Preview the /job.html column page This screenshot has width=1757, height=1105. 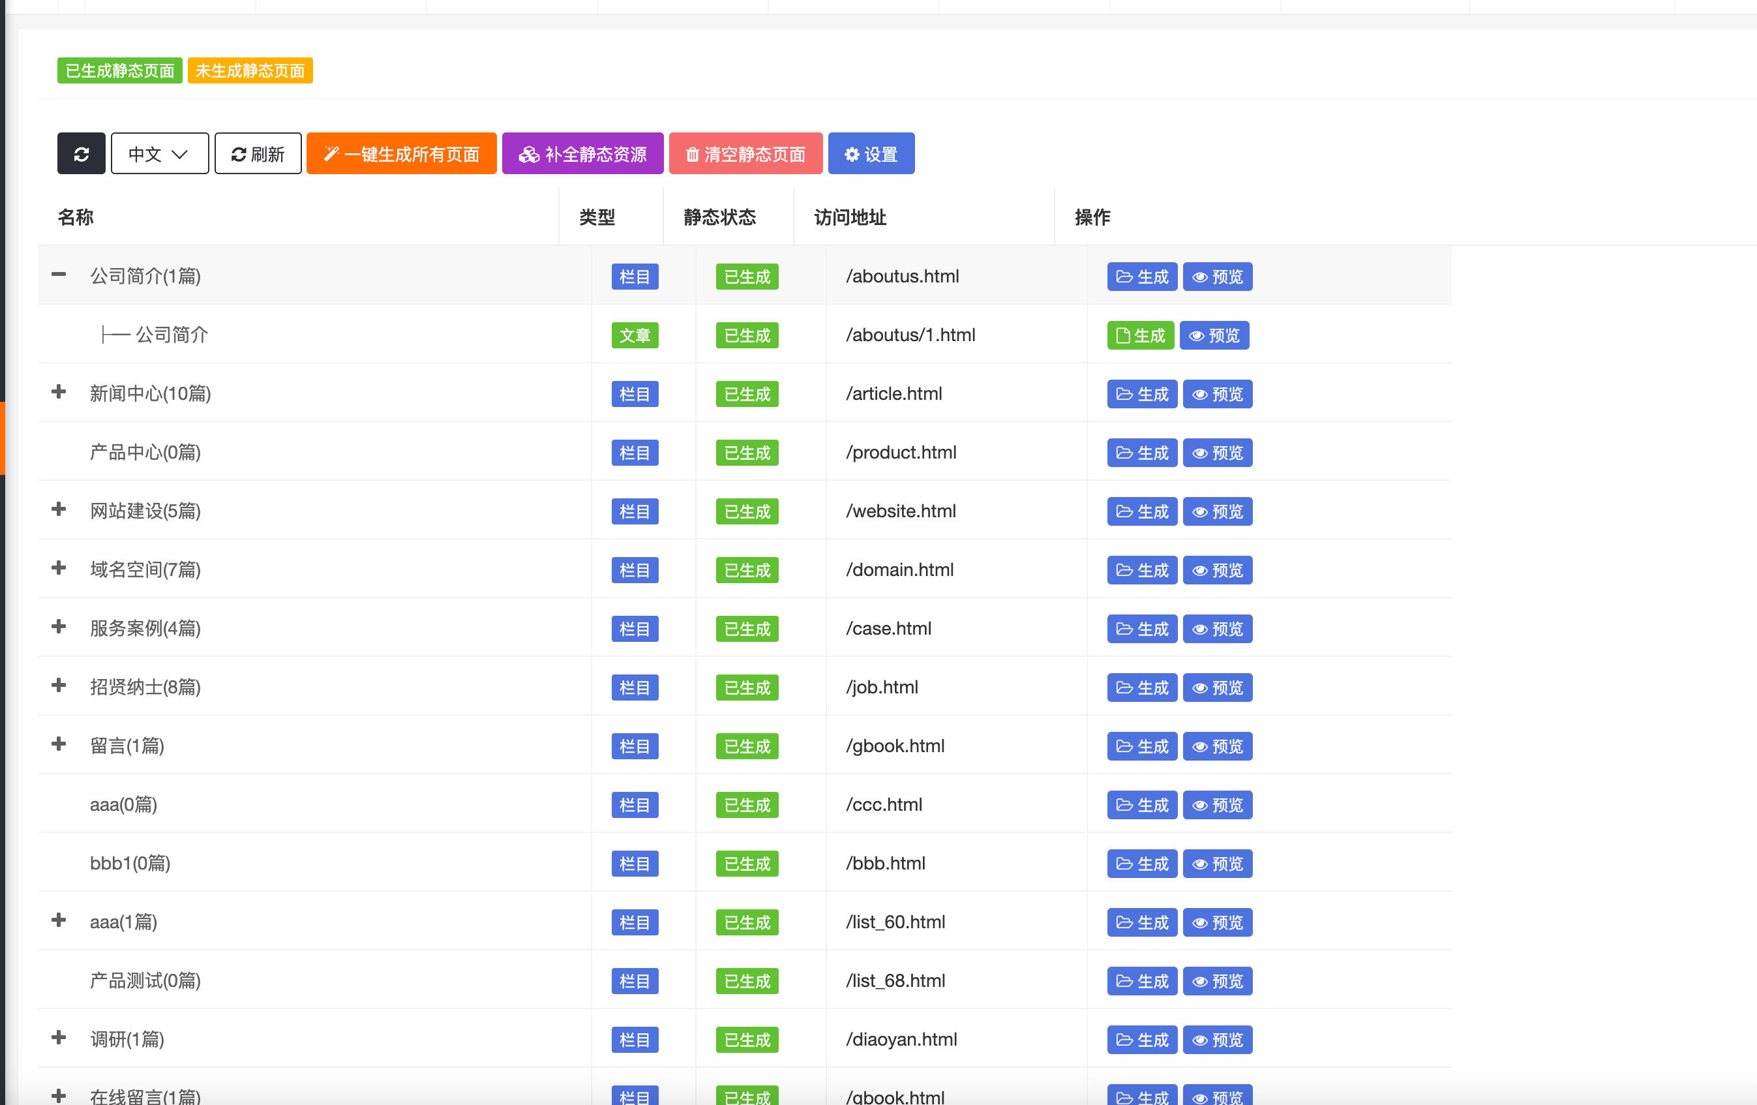1216,688
